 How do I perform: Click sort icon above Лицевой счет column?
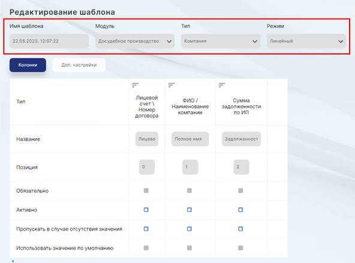tap(135, 85)
